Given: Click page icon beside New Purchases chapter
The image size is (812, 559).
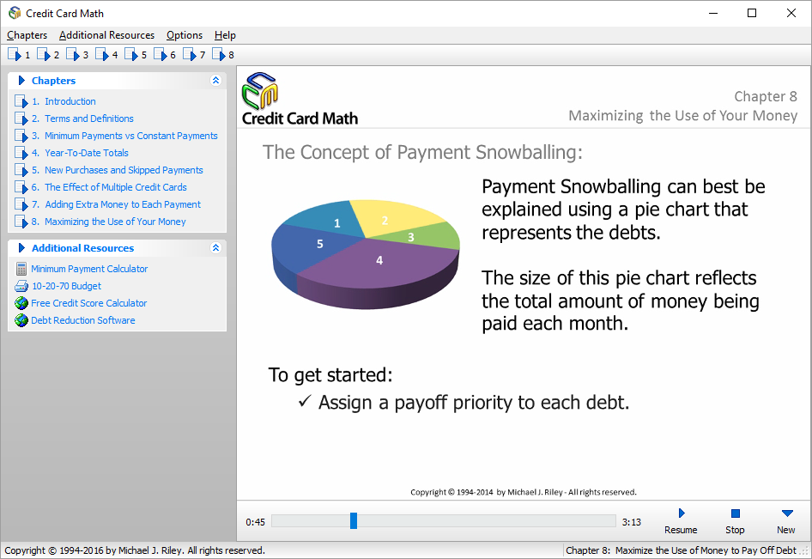Looking at the screenshot, I should 21,170.
